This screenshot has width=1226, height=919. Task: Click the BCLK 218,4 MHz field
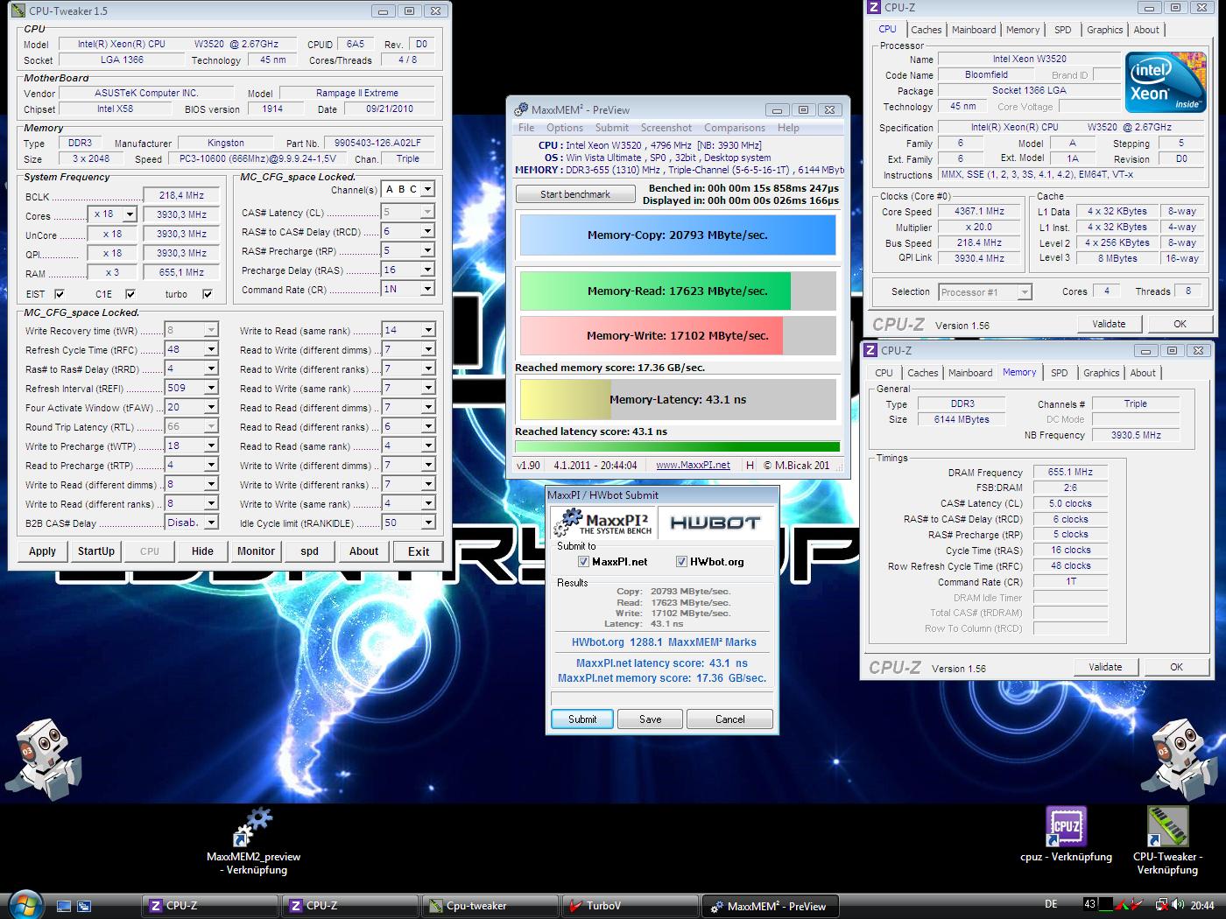[x=182, y=196]
